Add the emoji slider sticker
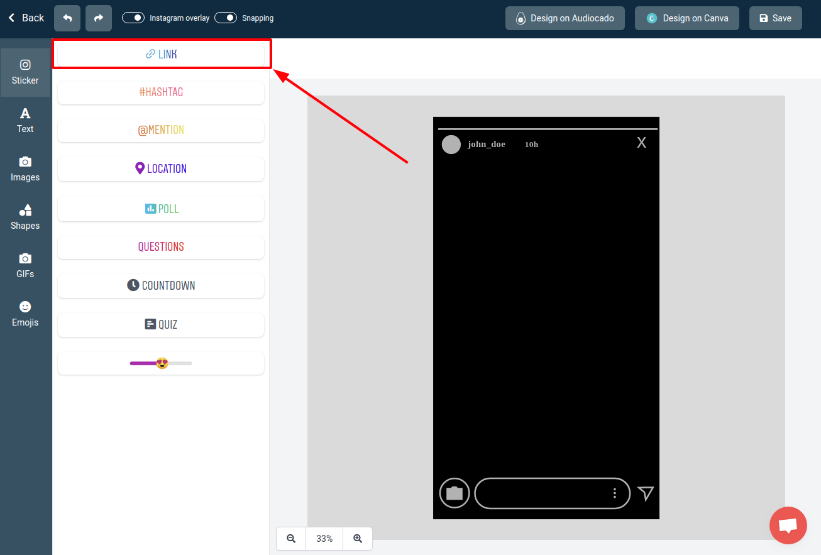The image size is (821, 555). [x=161, y=363]
